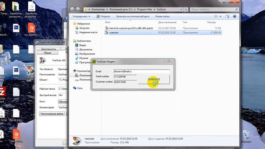265x149 pixels.
Task: Open Документы library in navigation pane
Action: pos(86,50)
